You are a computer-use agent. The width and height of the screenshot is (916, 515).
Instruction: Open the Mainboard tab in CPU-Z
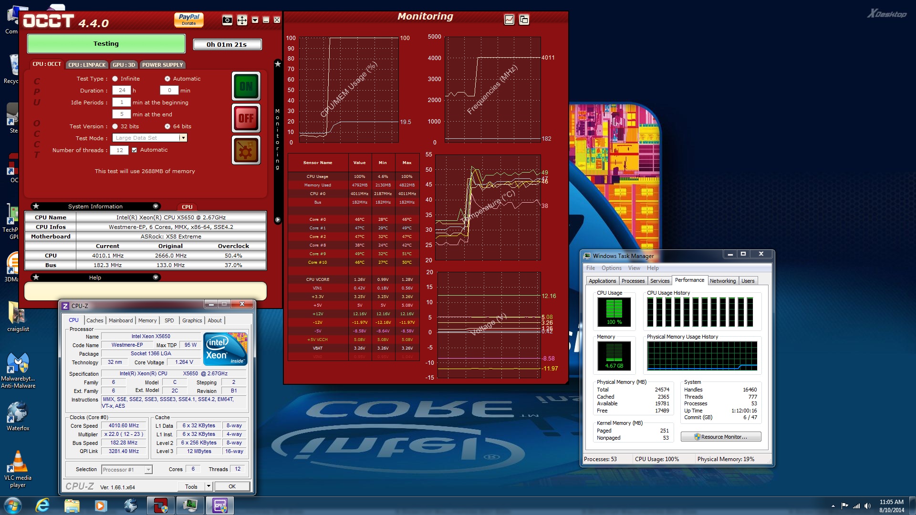click(121, 320)
